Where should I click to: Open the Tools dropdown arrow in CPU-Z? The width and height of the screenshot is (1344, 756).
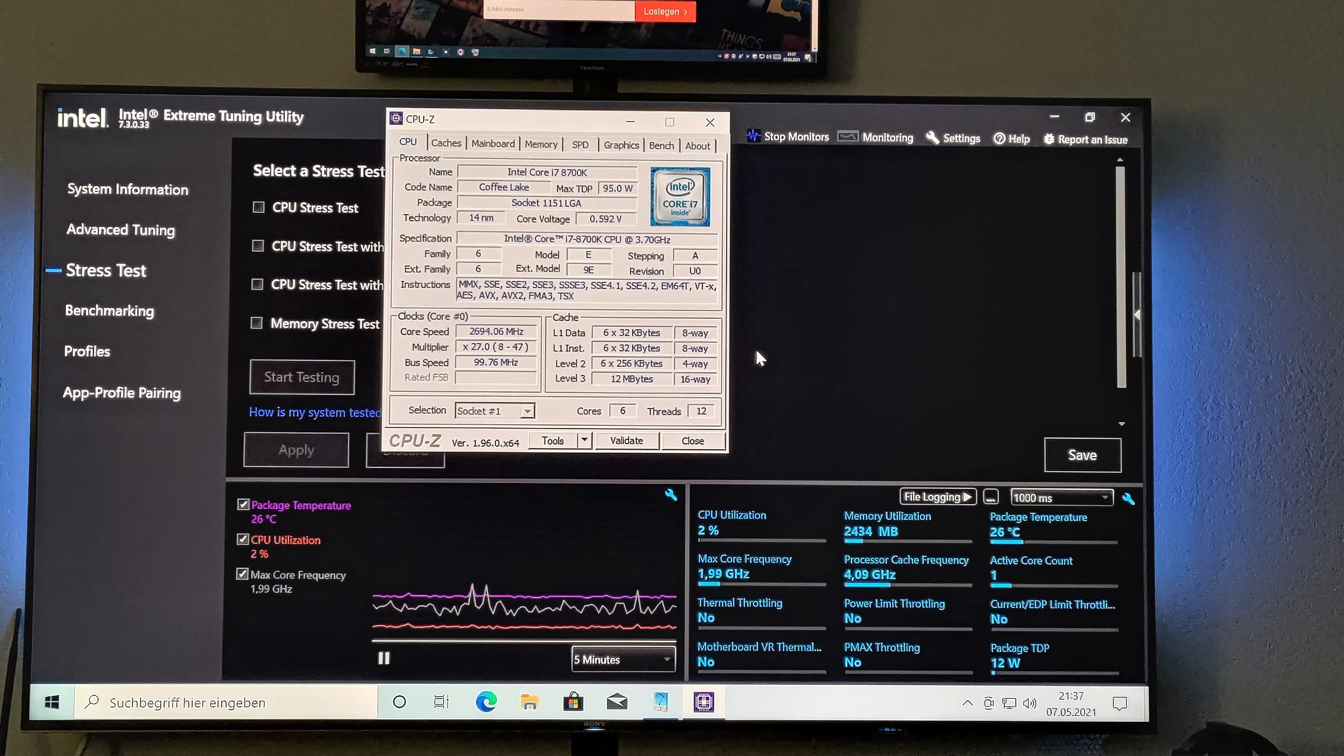584,440
